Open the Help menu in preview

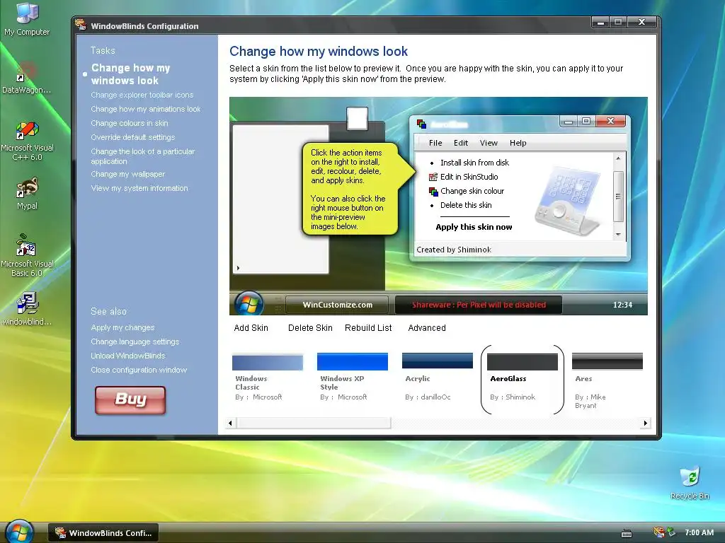coord(518,143)
